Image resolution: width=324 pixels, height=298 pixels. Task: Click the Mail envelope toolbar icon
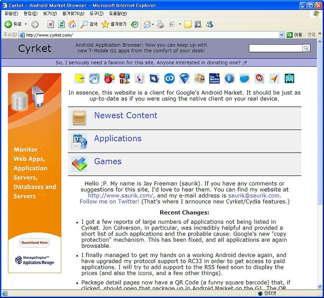tap(147, 24)
